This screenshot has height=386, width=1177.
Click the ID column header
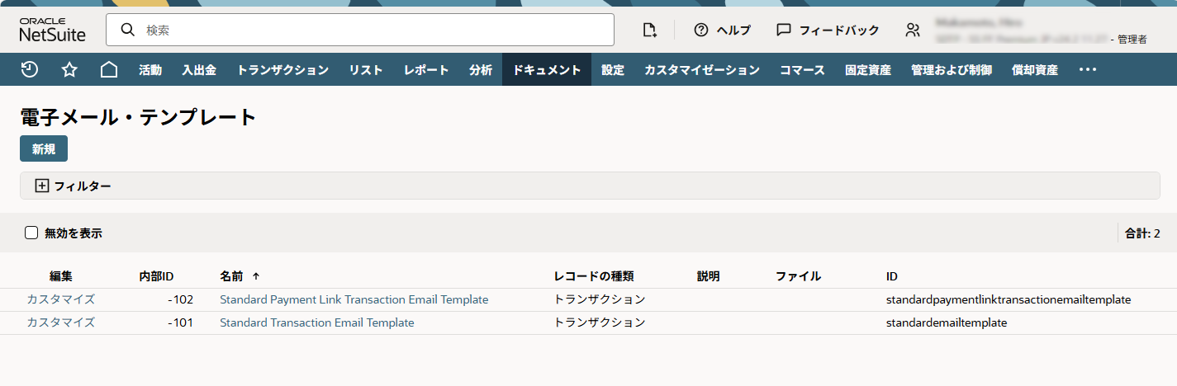pos(891,276)
